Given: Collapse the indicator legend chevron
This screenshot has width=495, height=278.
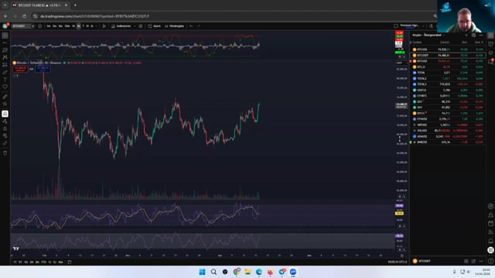Looking at the screenshot, I should point(15,76).
